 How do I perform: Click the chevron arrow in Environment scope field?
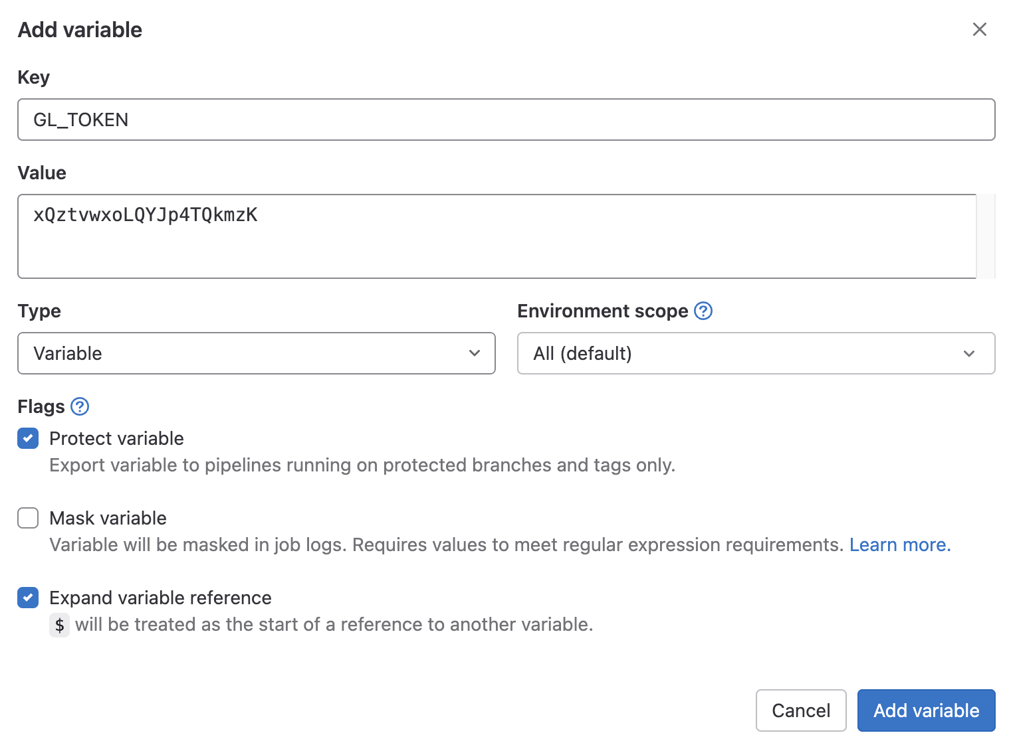coord(968,353)
